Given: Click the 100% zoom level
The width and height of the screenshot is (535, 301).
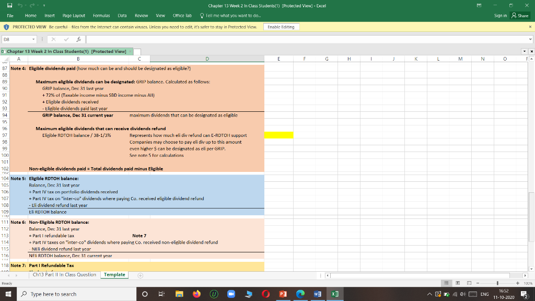Looking at the screenshot, I should 528,283.
